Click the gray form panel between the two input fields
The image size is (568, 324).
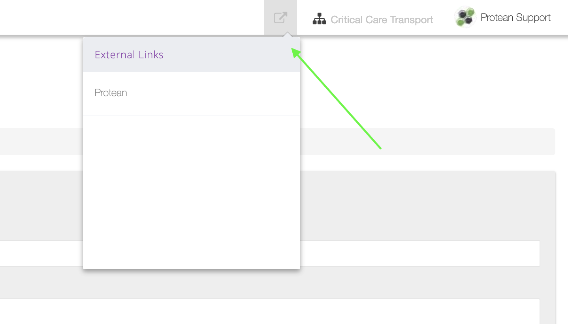click(420, 283)
